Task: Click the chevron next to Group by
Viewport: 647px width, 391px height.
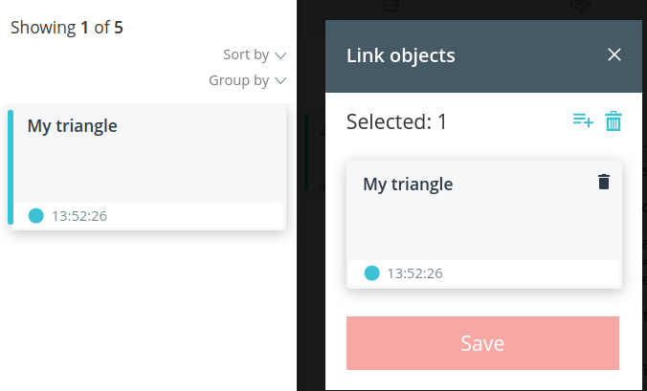Action: (280, 80)
